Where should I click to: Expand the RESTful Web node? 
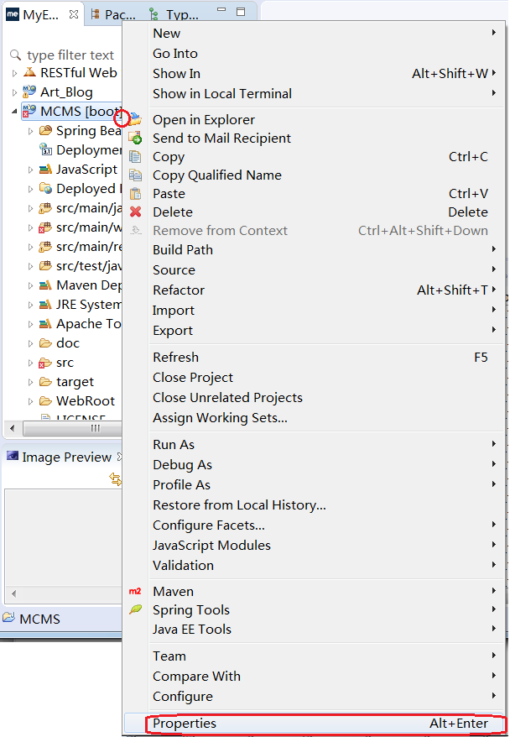(14, 73)
